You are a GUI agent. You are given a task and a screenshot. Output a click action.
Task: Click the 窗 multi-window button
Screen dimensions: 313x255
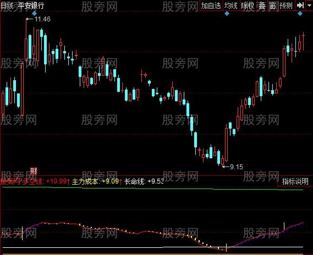point(272,6)
